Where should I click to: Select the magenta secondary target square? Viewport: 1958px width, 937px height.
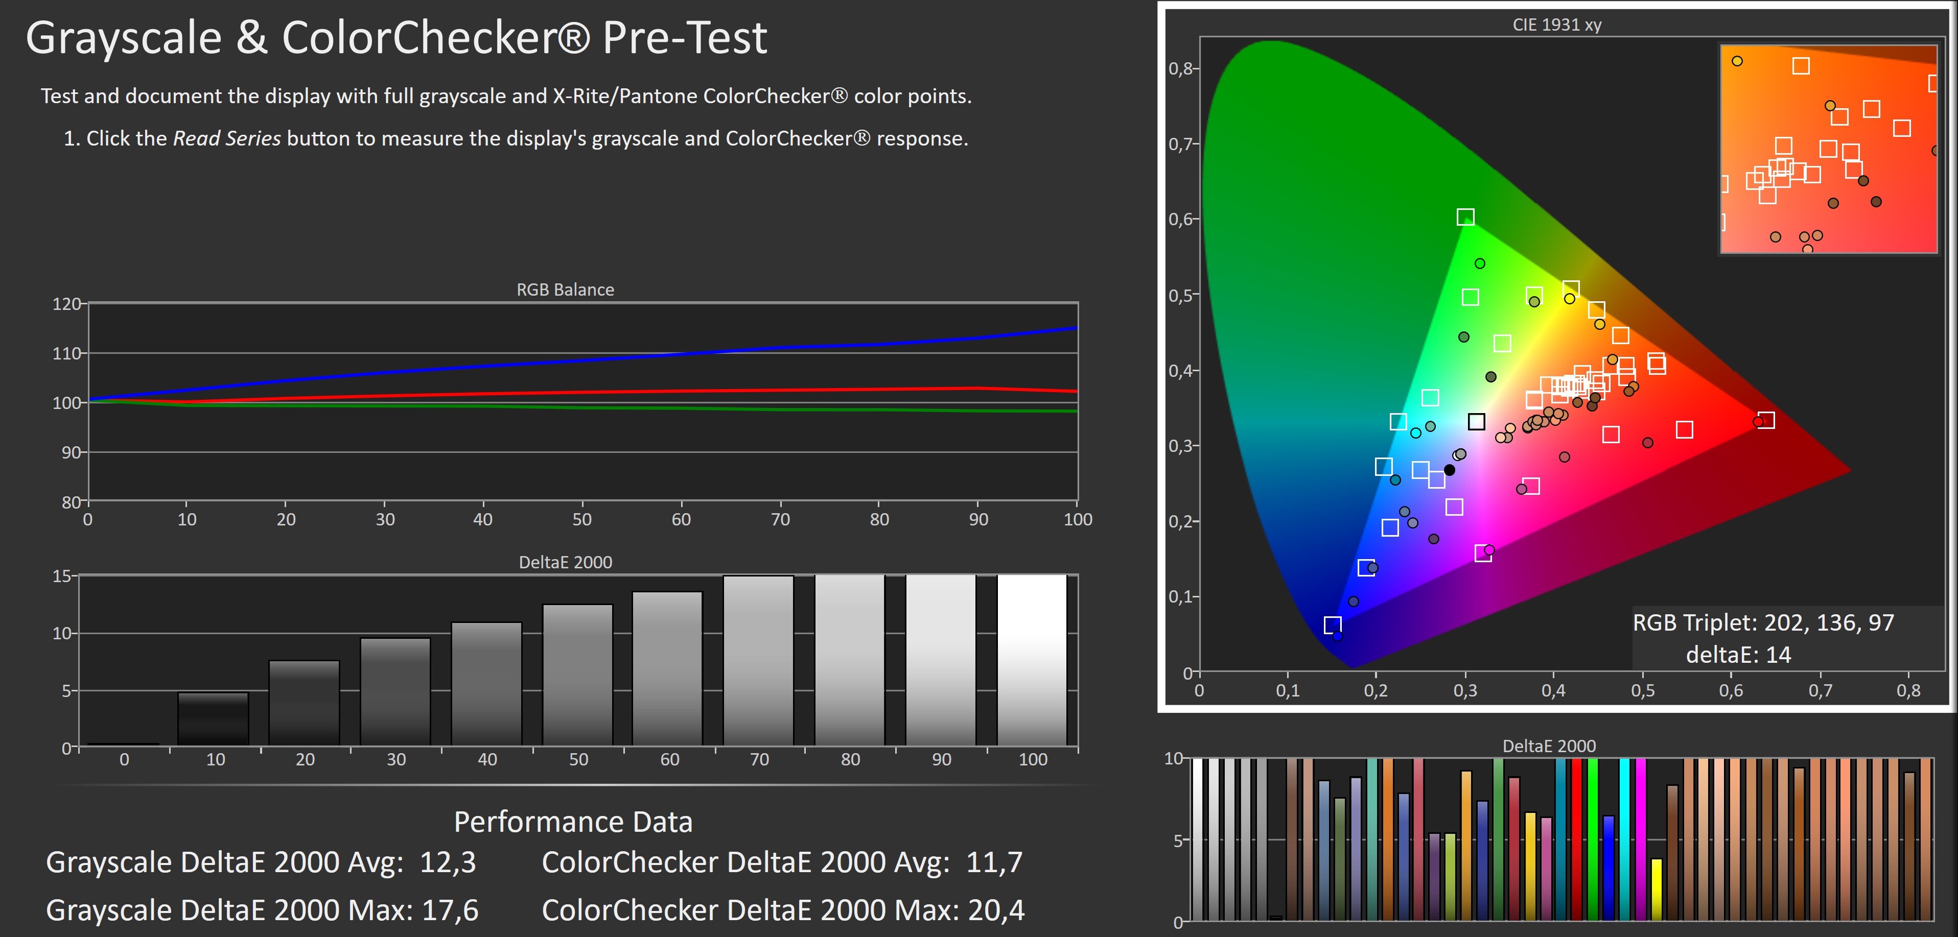1482,554
